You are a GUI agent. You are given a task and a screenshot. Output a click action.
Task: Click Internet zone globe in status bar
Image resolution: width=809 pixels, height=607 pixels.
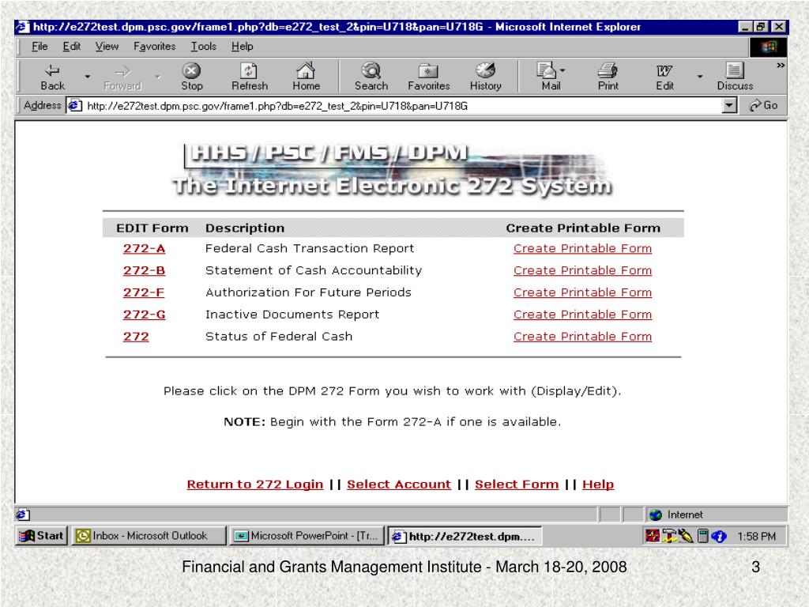click(655, 515)
